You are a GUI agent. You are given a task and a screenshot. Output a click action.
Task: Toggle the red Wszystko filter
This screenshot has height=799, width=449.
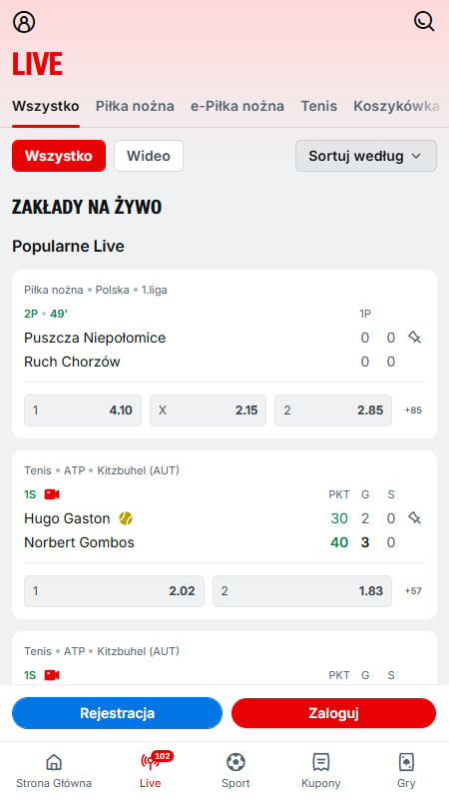click(x=59, y=156)
